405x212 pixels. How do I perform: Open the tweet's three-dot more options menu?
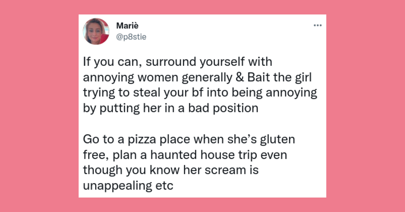point(318,26)
